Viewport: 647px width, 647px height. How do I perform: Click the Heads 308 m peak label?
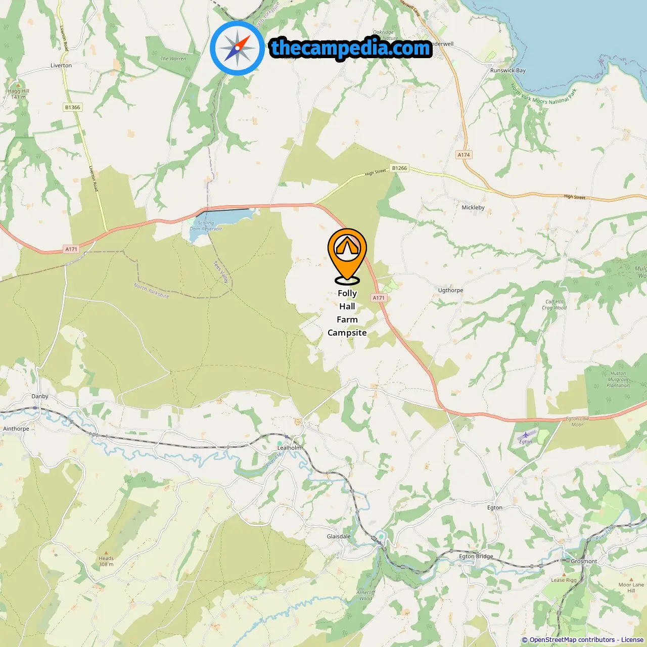pos(106,562)
